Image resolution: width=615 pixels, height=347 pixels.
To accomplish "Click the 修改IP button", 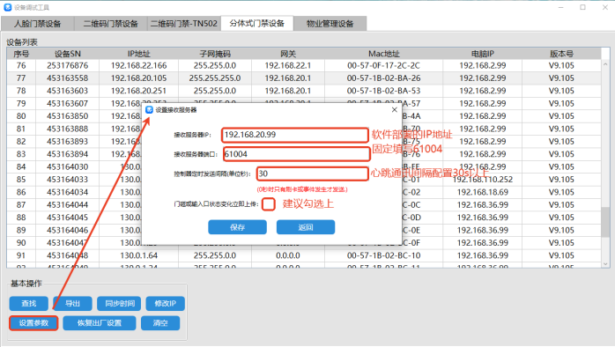I will (x=165, y=303).
